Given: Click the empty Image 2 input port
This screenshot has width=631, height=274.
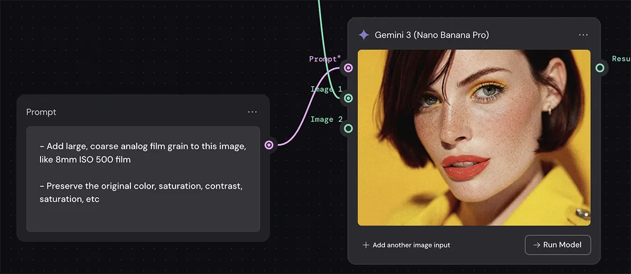Looking at the screenshot, I should pyautogui.click(x=348, y=128).
